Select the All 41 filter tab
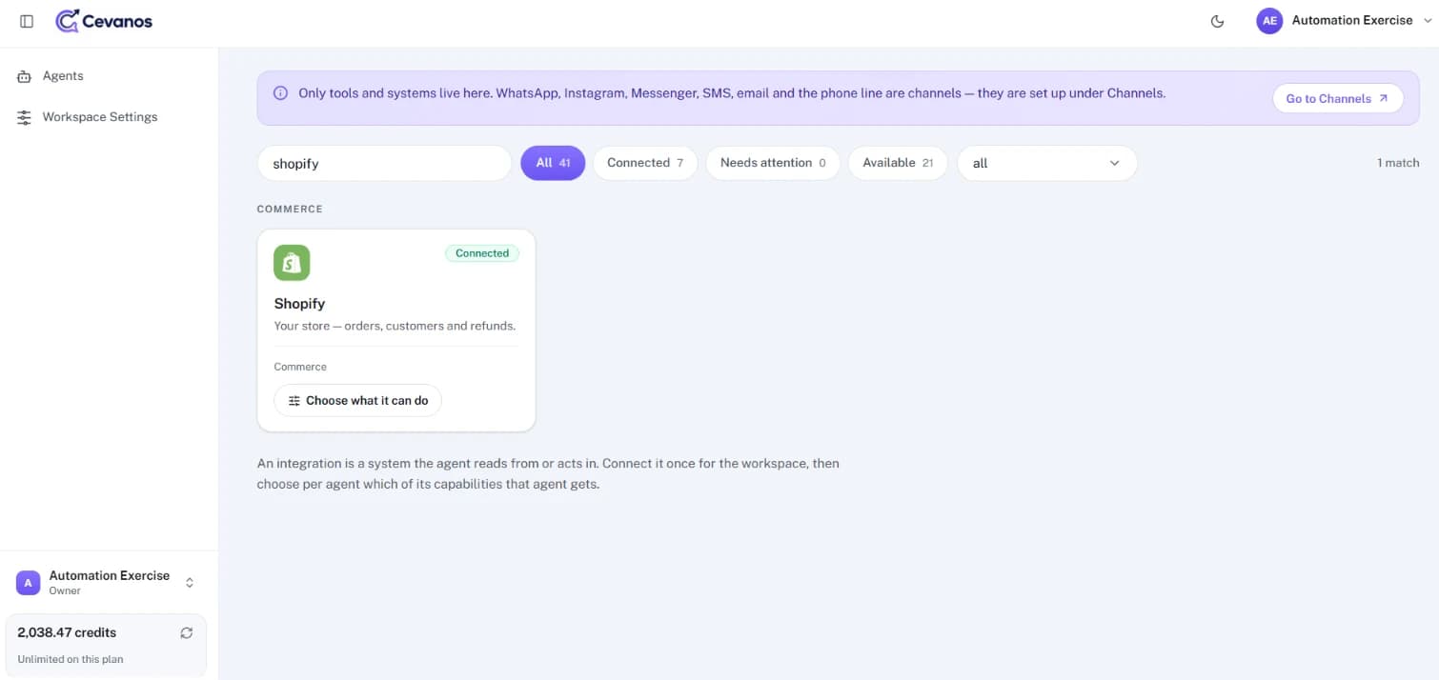The width and height of the screenshot is (1439, 680). tap(553, 163)
